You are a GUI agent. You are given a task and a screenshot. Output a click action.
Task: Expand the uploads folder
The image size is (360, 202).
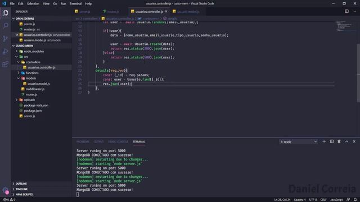29,100
